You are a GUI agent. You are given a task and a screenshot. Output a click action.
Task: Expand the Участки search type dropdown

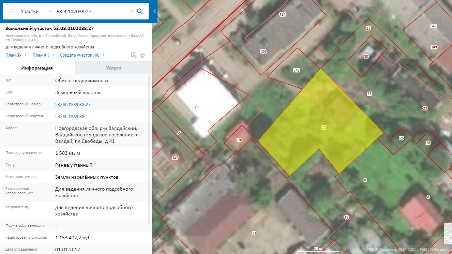[x=50, y=11]
